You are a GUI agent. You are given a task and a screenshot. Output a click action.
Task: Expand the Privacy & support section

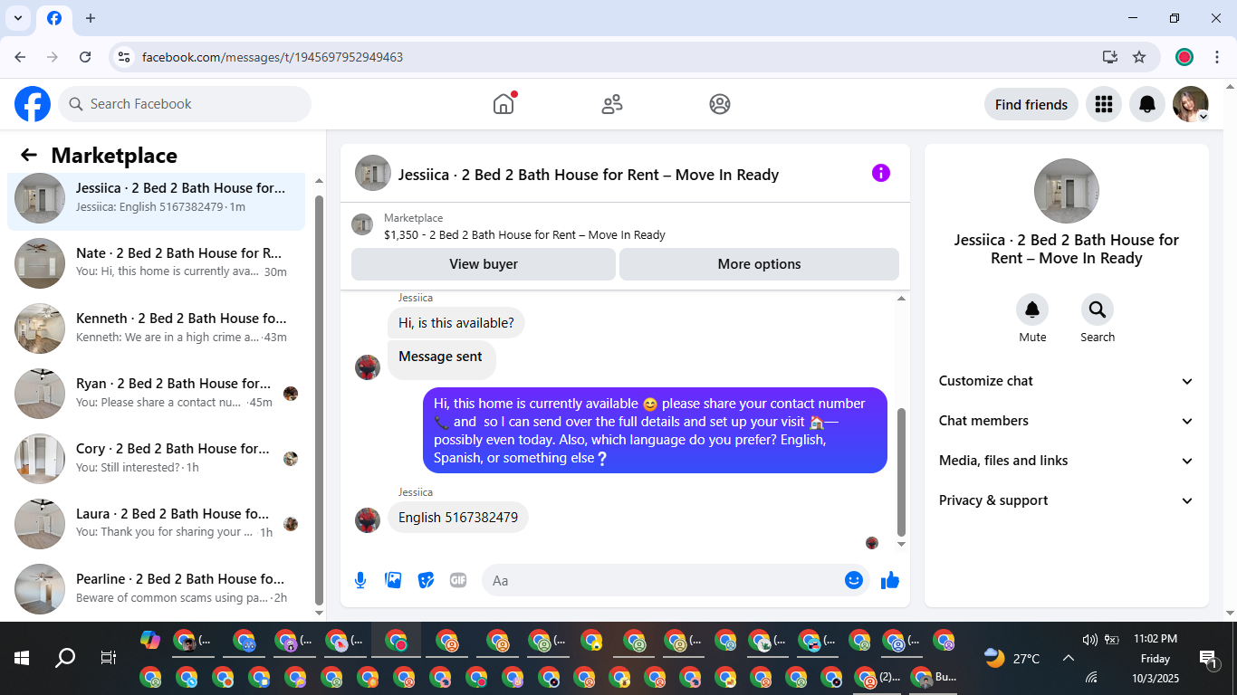(1067, 500)
